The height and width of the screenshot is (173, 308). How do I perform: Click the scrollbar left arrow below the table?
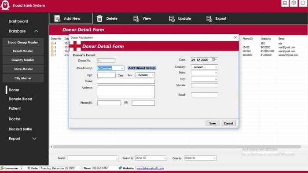click(x=51, y=147)
